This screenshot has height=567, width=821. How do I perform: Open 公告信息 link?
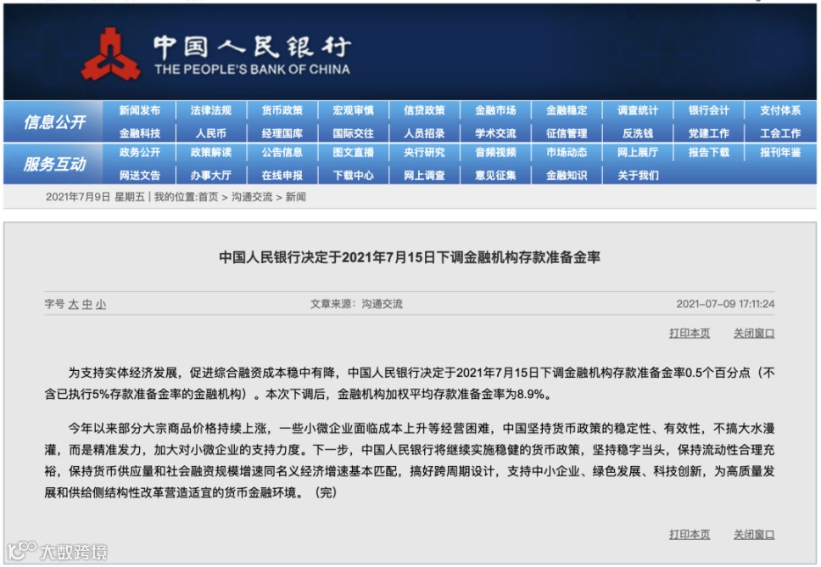[x=282, y=153]
